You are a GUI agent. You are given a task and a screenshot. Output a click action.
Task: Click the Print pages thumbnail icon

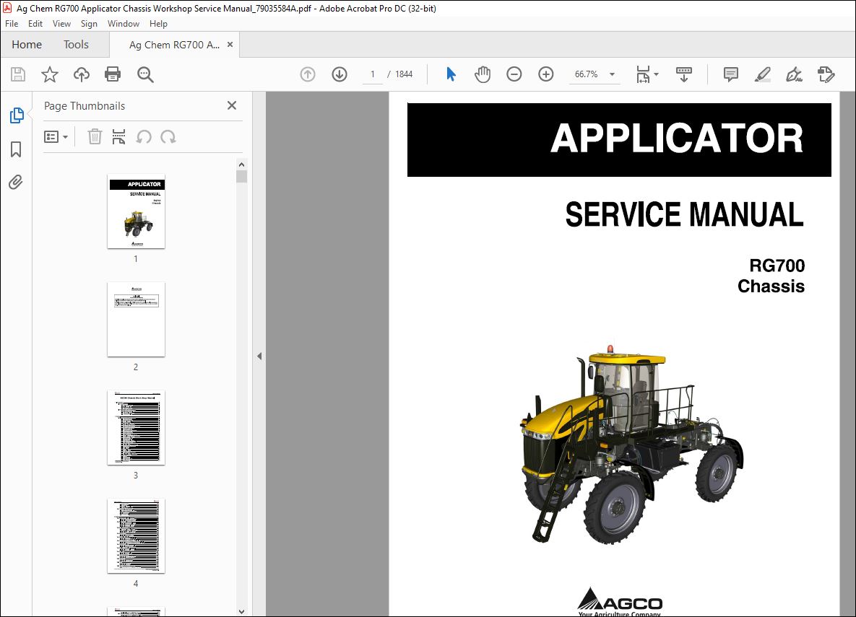click(x=118, y=136)
